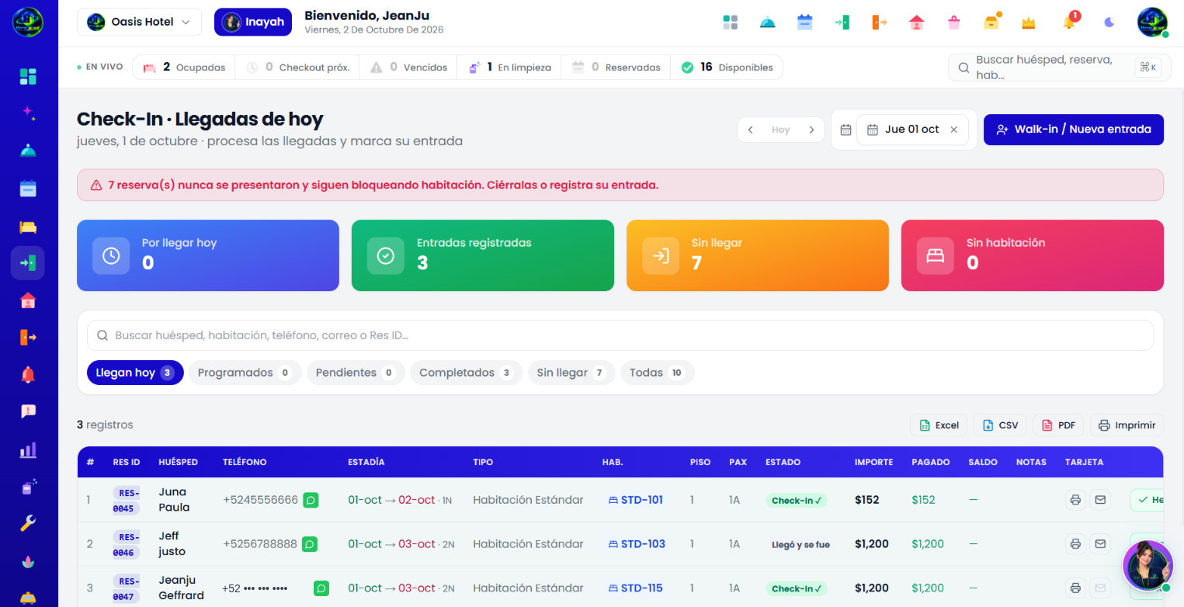Open the notifications bell with red badge
Image resolution: width=1184 pixels, height=607 pixels.
pos(1070,22)
